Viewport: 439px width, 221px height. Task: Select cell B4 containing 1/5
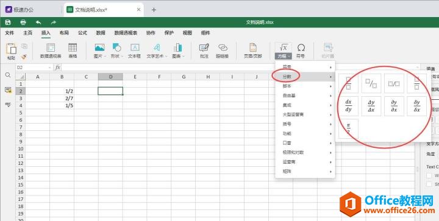[x=62, y=105]
